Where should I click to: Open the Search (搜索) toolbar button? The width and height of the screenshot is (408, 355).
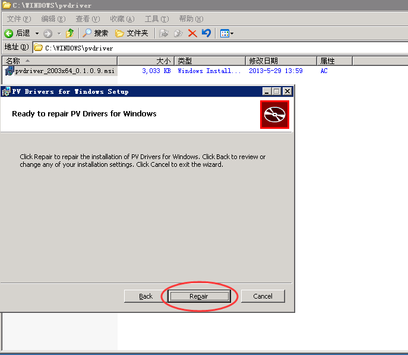95,33
